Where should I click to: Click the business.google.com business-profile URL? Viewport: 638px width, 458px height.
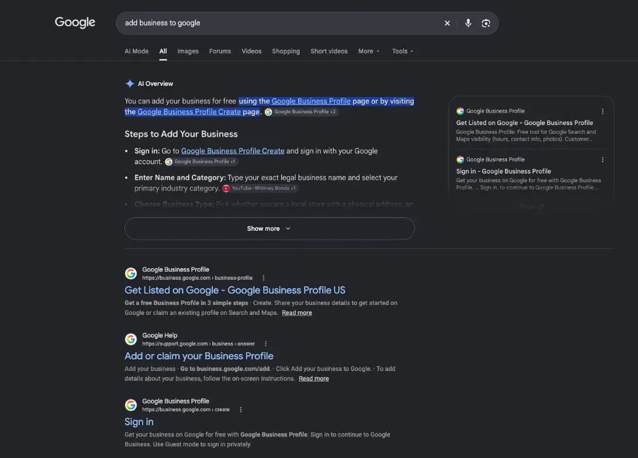(x=197, y=278)
